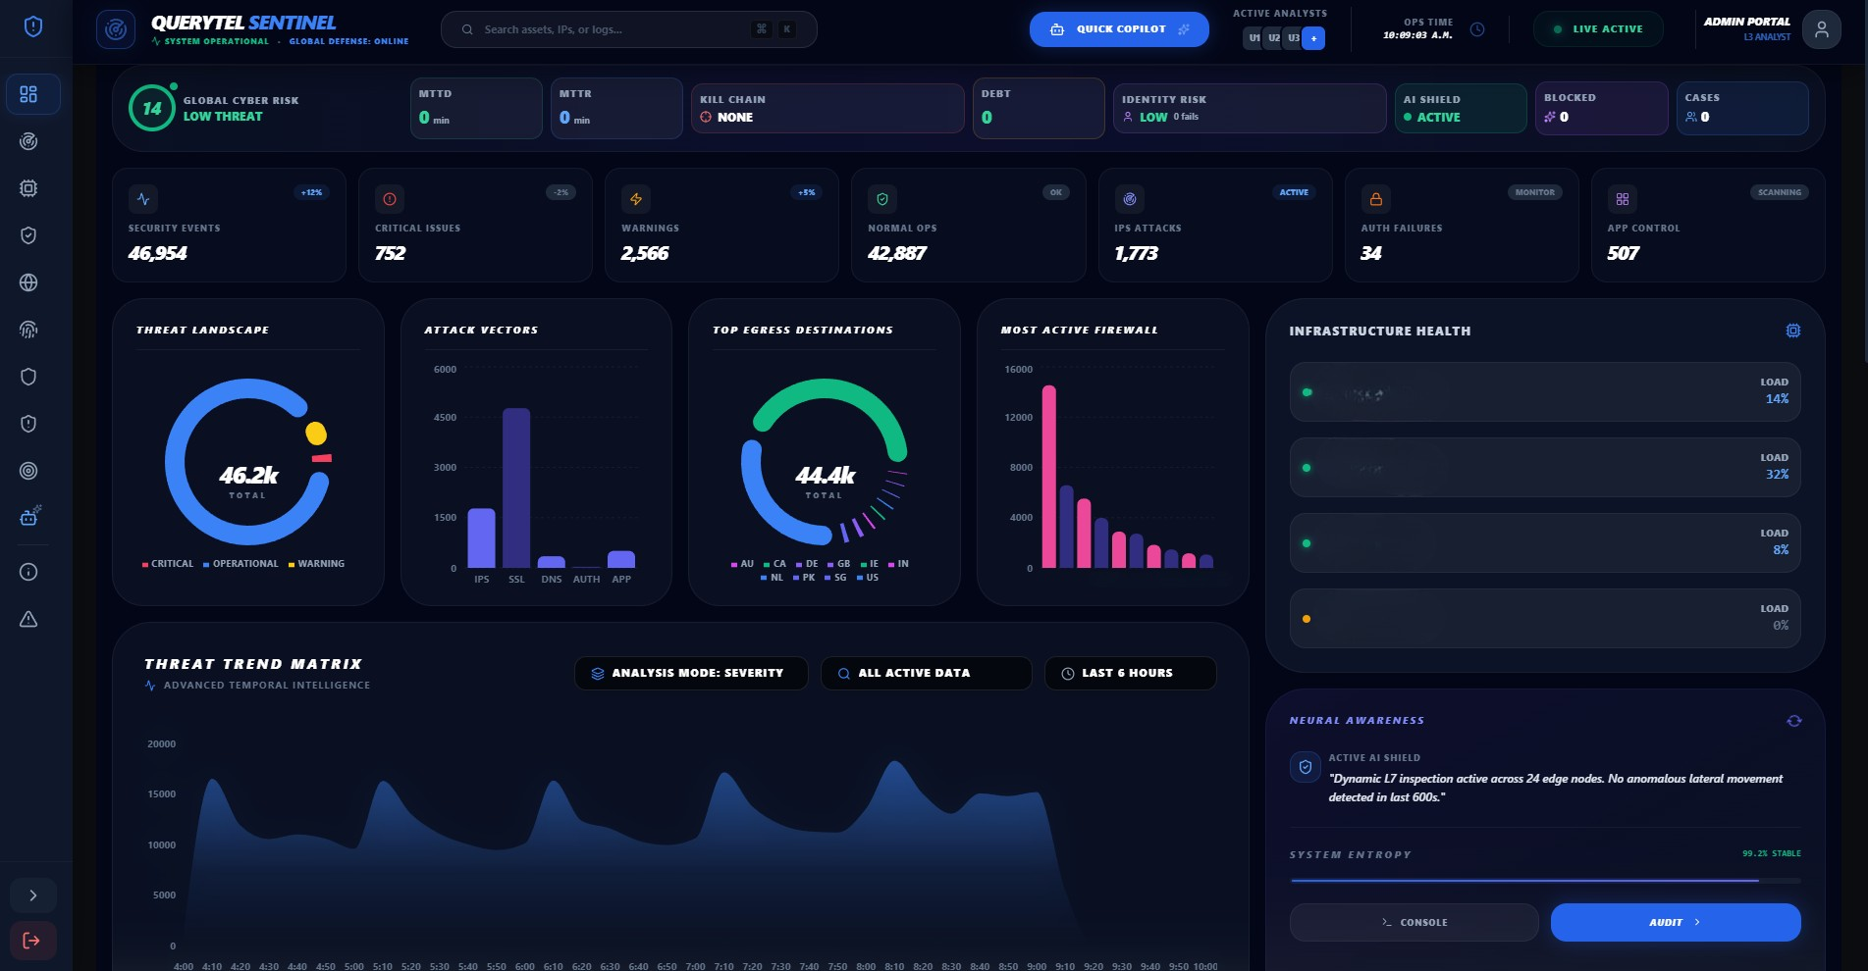Open the Last 6 Hours time range
Viewport: 1868px width, 971px height.
point(1129,674)
